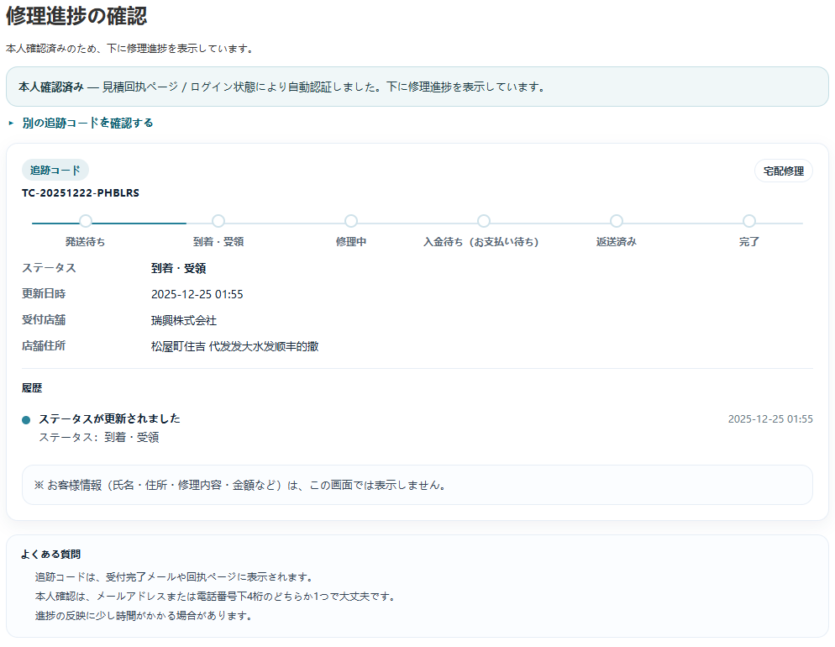Click the 追跡コード badge
The image size is (835, 647).
click(55, 170)
